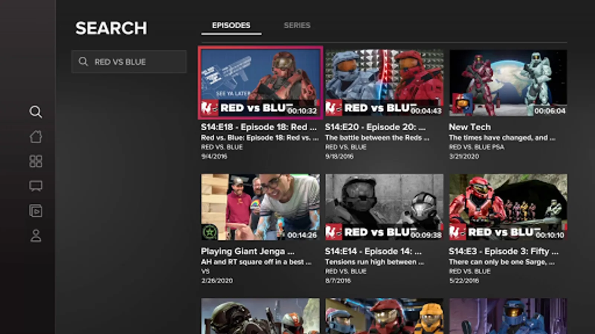
Task: Click the date 9/18/2016
Action: coord(340,156)
